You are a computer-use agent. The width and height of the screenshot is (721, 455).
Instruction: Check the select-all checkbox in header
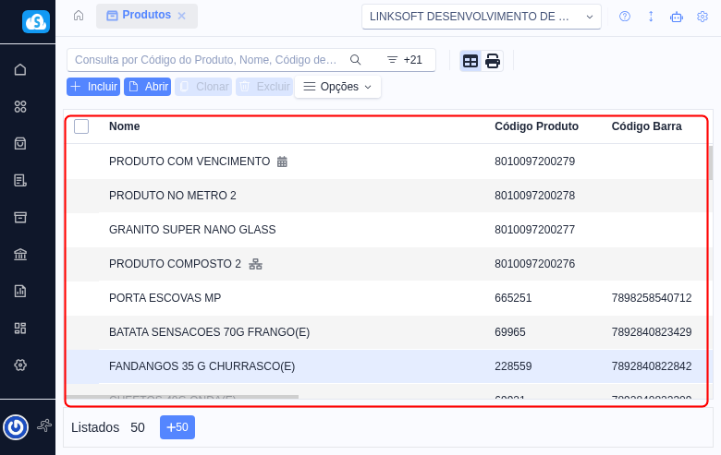pyautogui.click(x=81, y=126)
